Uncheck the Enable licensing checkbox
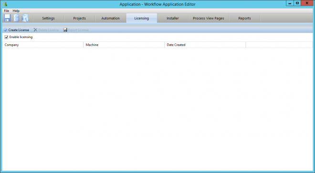This screenshot has width=315, height=173. point(6,37)
